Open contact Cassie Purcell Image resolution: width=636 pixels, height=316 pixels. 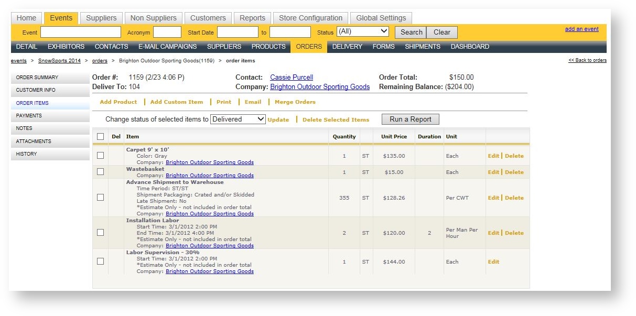point(292,77)
